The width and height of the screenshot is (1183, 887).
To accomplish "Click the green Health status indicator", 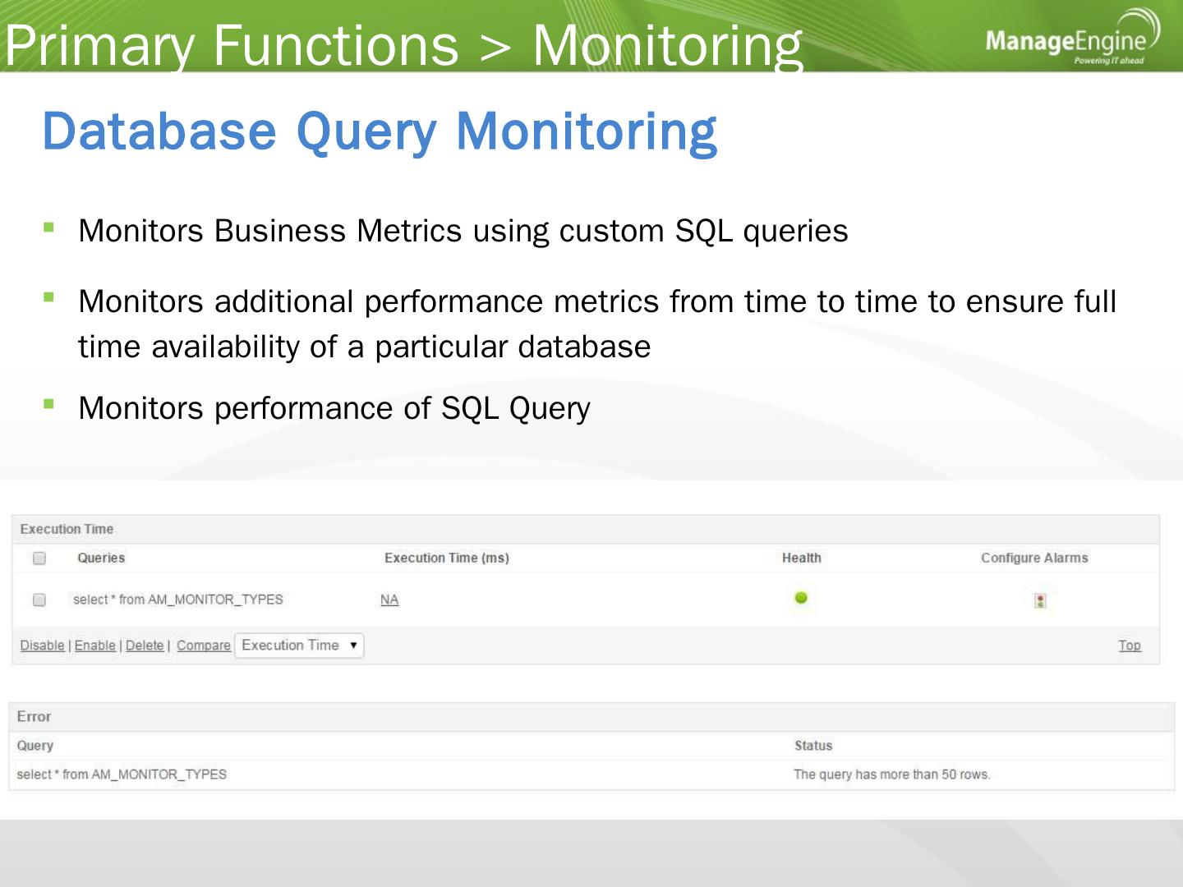I will click(x=801, y=598).
